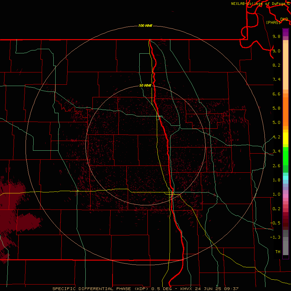This screenshot has width=291, height=291.
Task: Click the [PHAS] units label
Action: 273,22
